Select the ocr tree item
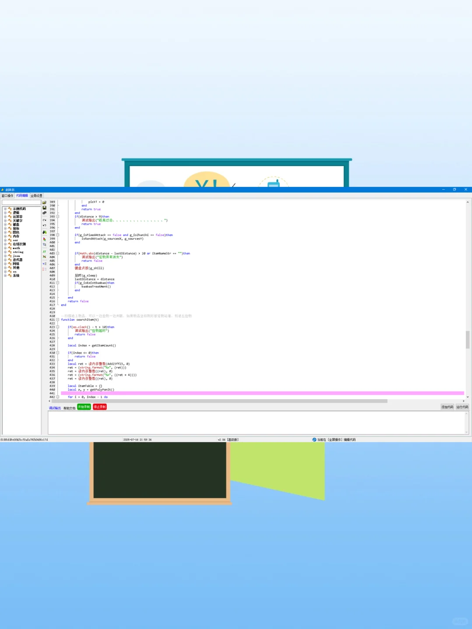 [15, 240]
